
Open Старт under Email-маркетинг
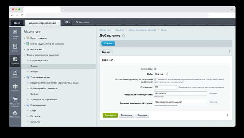(33, 111)
